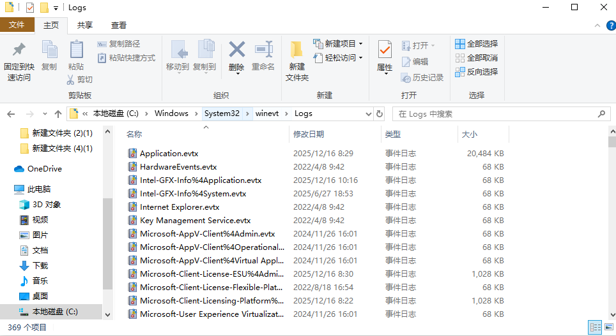Image resolution: width=616 pixels, height=336 pixels.
Task: Click Copy path (复制路径)
Action: click(119, 44)
